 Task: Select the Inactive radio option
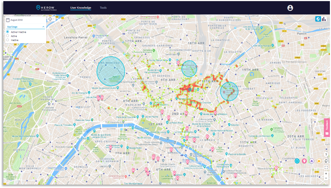point(7,40)
